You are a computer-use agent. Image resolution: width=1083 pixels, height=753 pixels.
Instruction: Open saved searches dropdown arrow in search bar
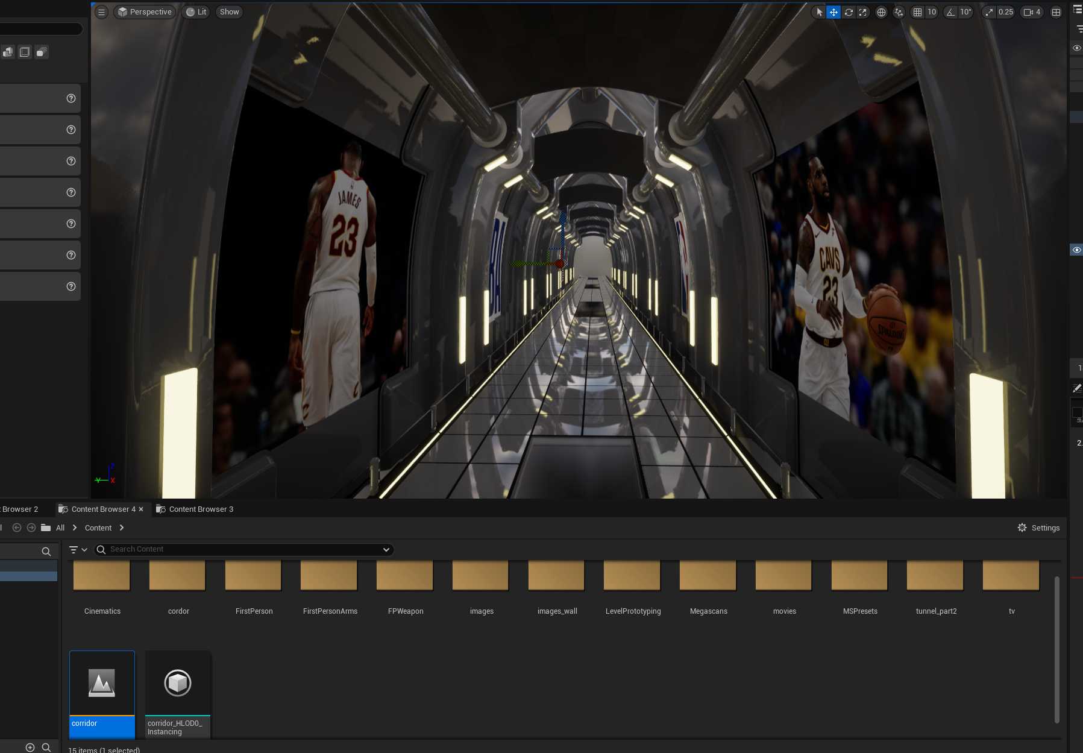(x=386, y=549)
